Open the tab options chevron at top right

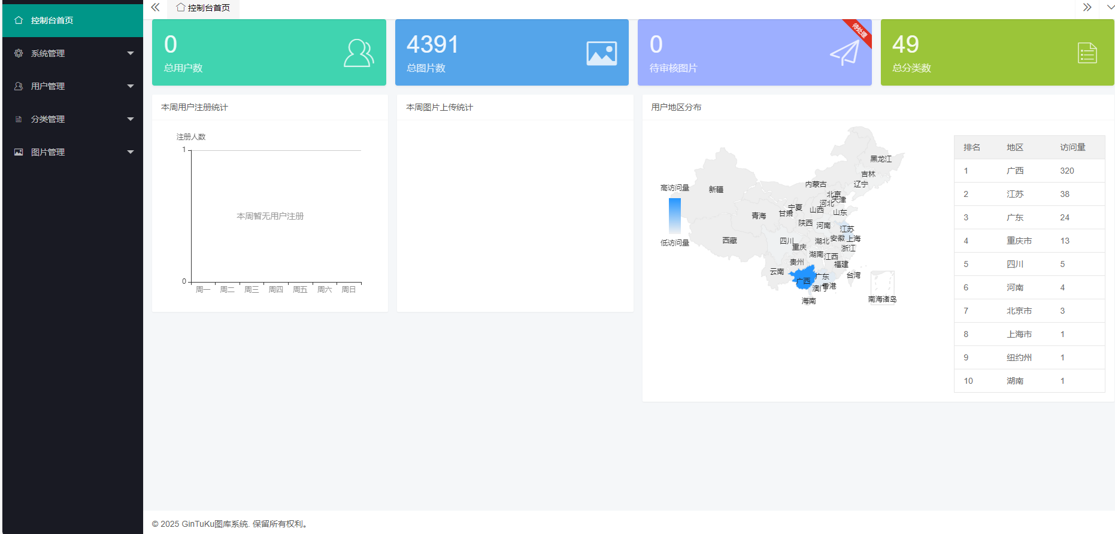coord(1110,7)
